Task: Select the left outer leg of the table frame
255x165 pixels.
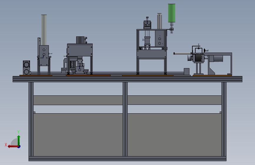Action: 31,119
